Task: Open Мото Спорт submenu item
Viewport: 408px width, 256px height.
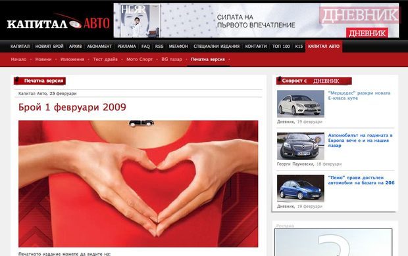Action: (140, 59)
